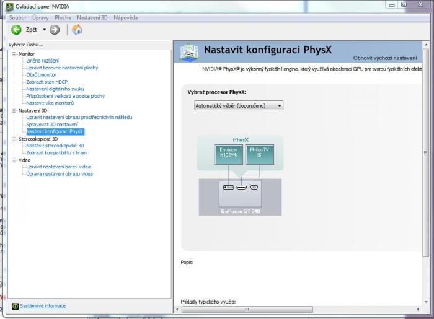The height and width of the screenshot is (319, 434).
Task: Select Změna rozlišení in the tree
Action: point(42,61)
